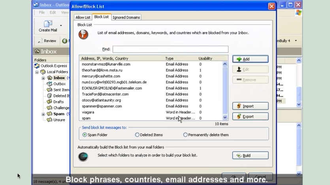The image size is (330, 185).
Task: Select the viagara word entry
Action: click(x=151, y=112)
